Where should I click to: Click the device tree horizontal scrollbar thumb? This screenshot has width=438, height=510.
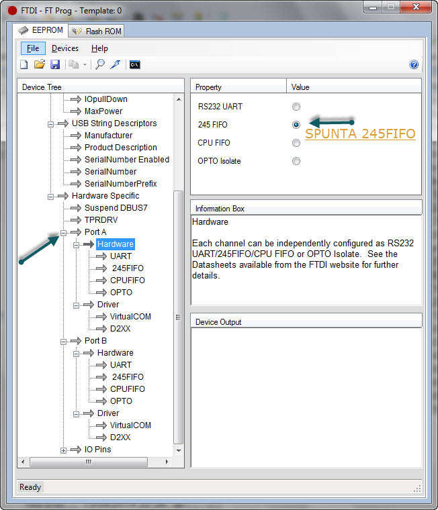click(x=89, y=462)
